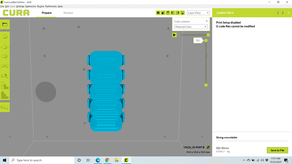This screenshot has height=164, width=292.
Task: Click the pencil icon beside LTAZ6_(5) PART B
Action: (x=208, y=147)
